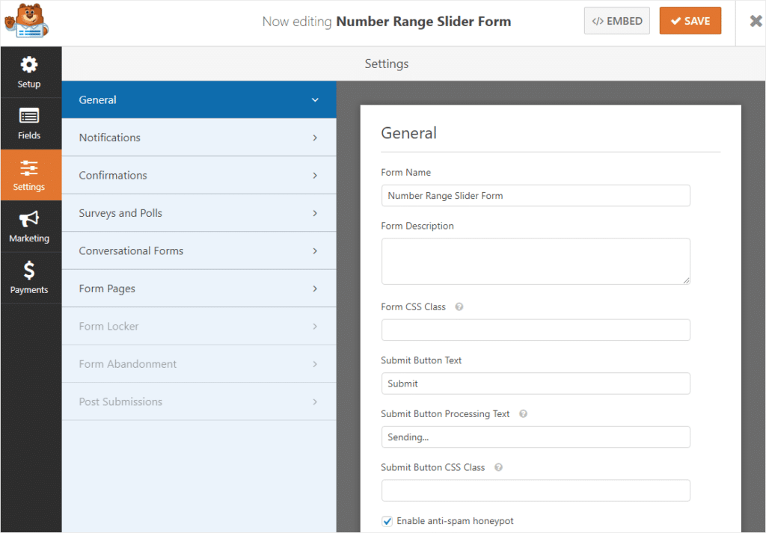
Task: Expand the Confirmations settings section
Action: (x=198, y=175)
